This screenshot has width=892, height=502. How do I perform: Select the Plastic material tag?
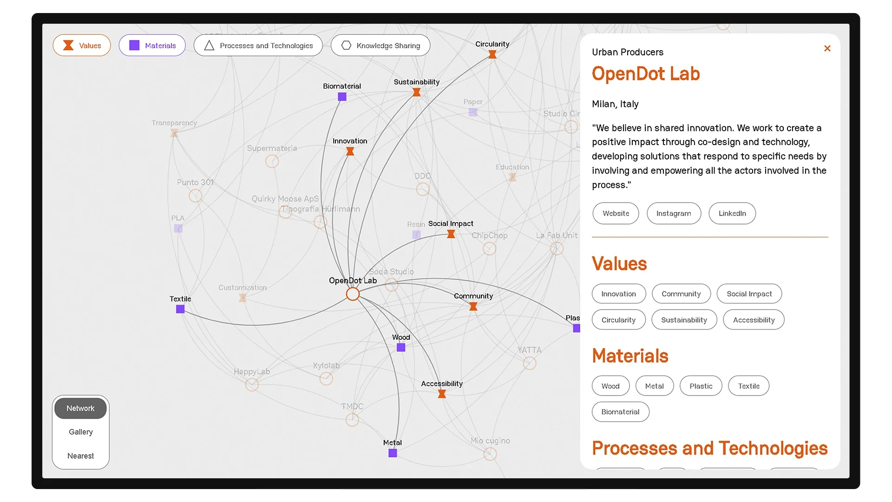(x=701, y=386)
